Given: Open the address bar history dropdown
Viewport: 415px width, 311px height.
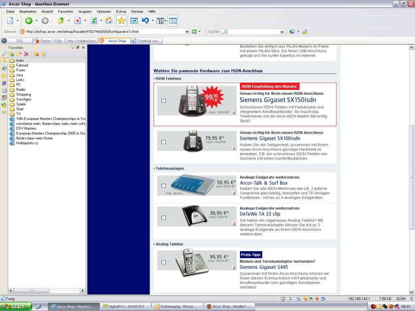Looking at the screenshot, I should (x=187, y=32).
